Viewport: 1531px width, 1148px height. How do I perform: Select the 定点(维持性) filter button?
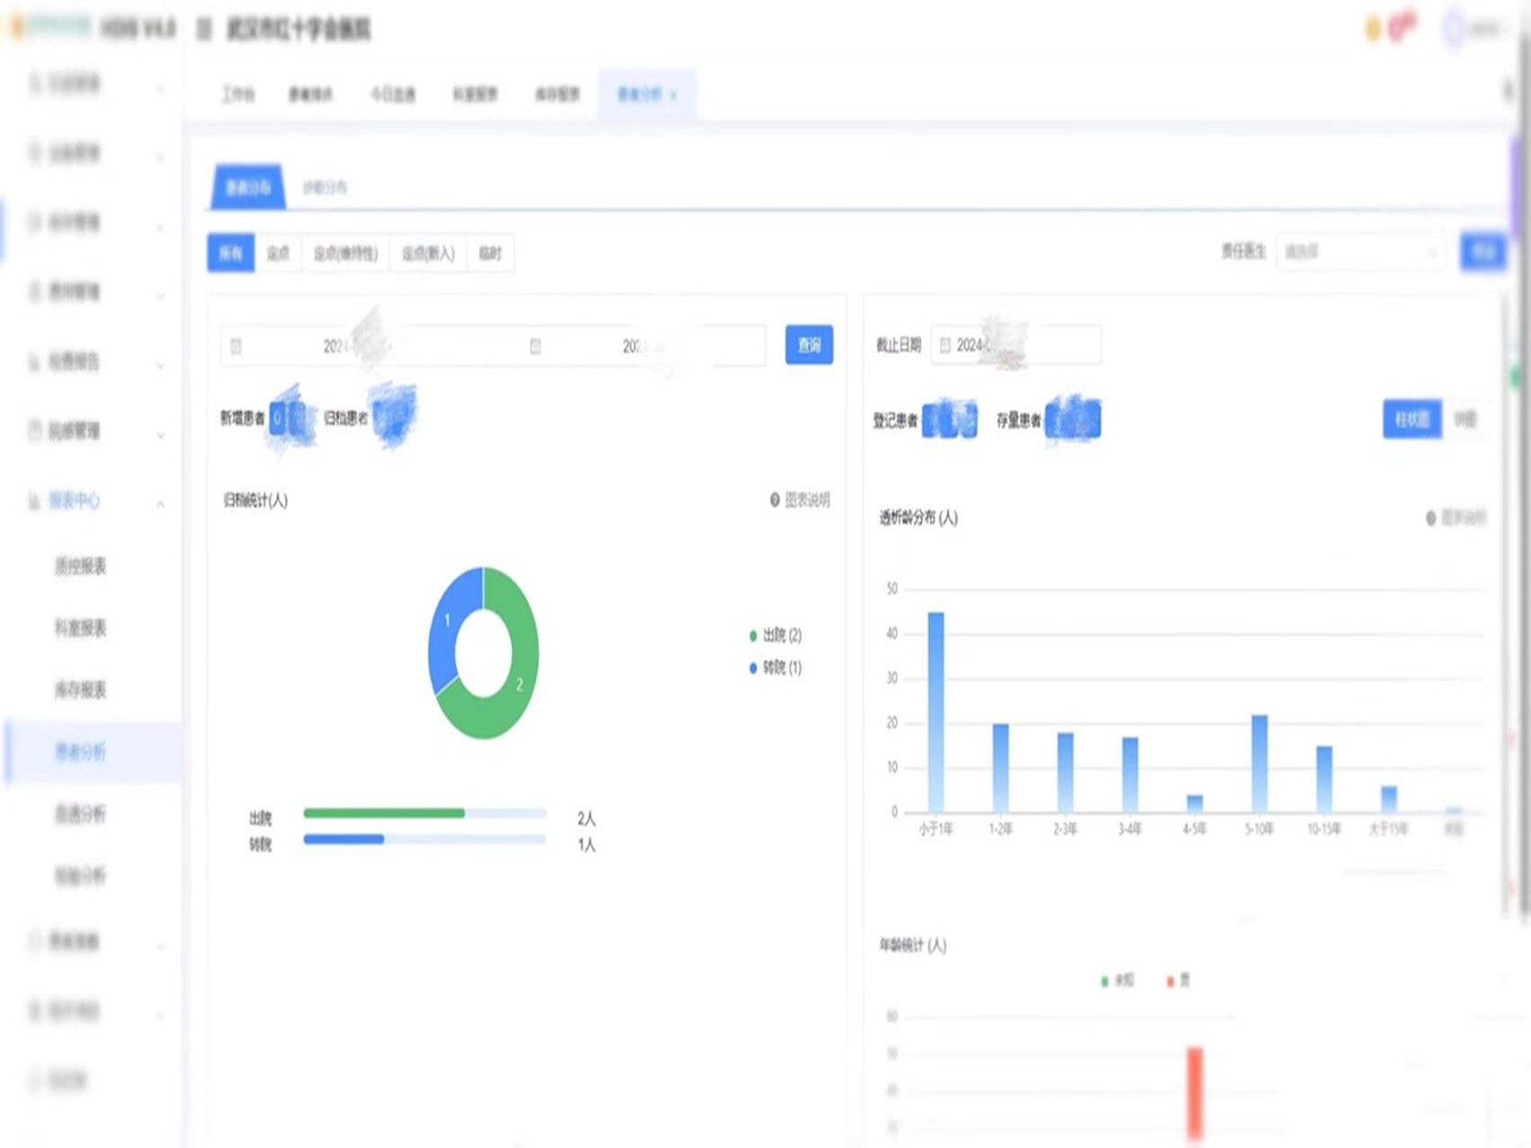coord(345,254)
